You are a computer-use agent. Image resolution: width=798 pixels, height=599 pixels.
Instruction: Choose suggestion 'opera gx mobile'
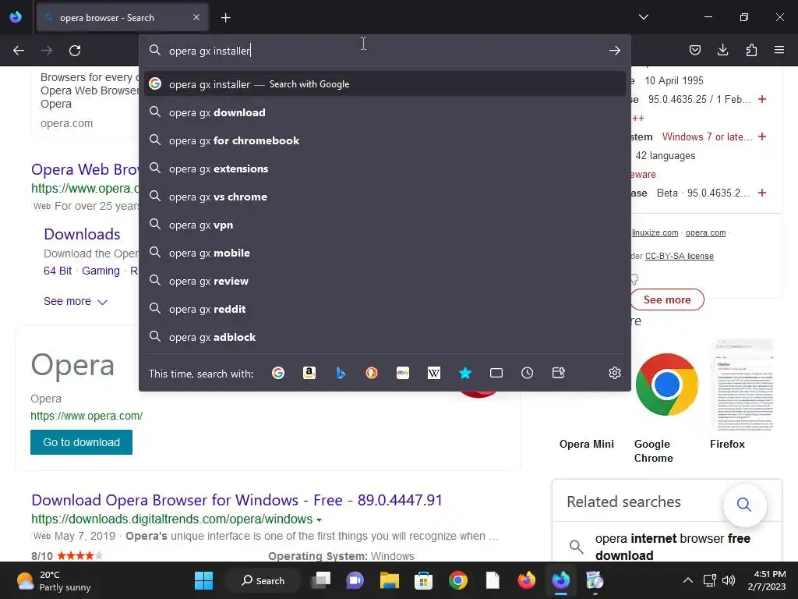[x=385, y=253]
